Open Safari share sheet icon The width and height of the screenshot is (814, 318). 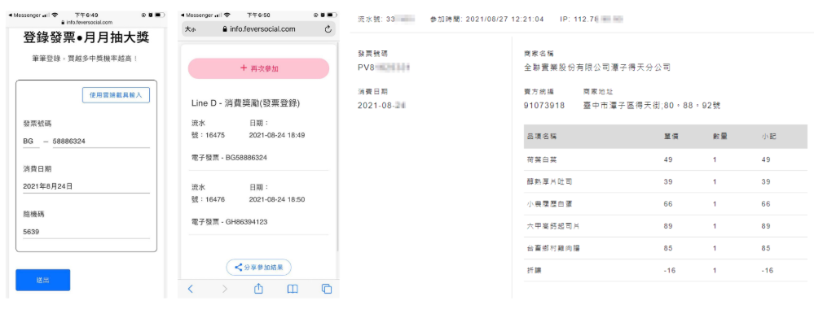[x=258, y=289]
